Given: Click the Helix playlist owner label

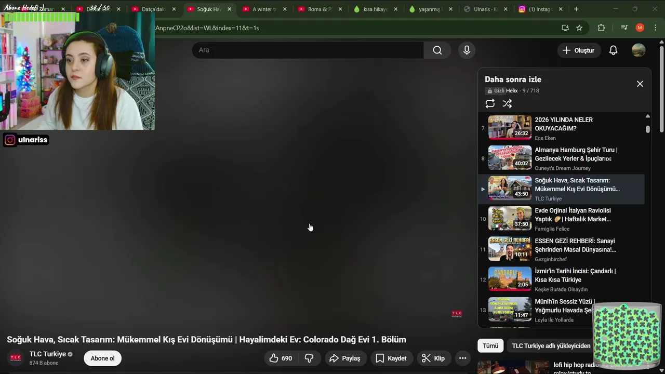Looking at the screenshot, I should [x=512, y=91].
